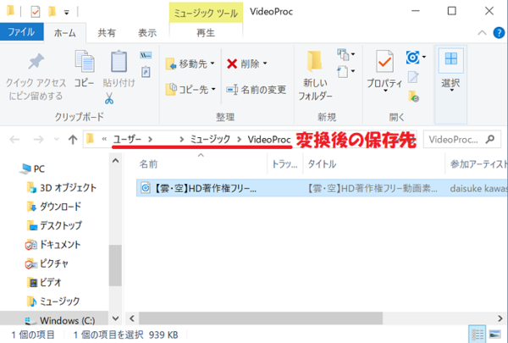Select Windows (C:) drive
This screenshot has width=508, height=343.
(x=54, y=320)
